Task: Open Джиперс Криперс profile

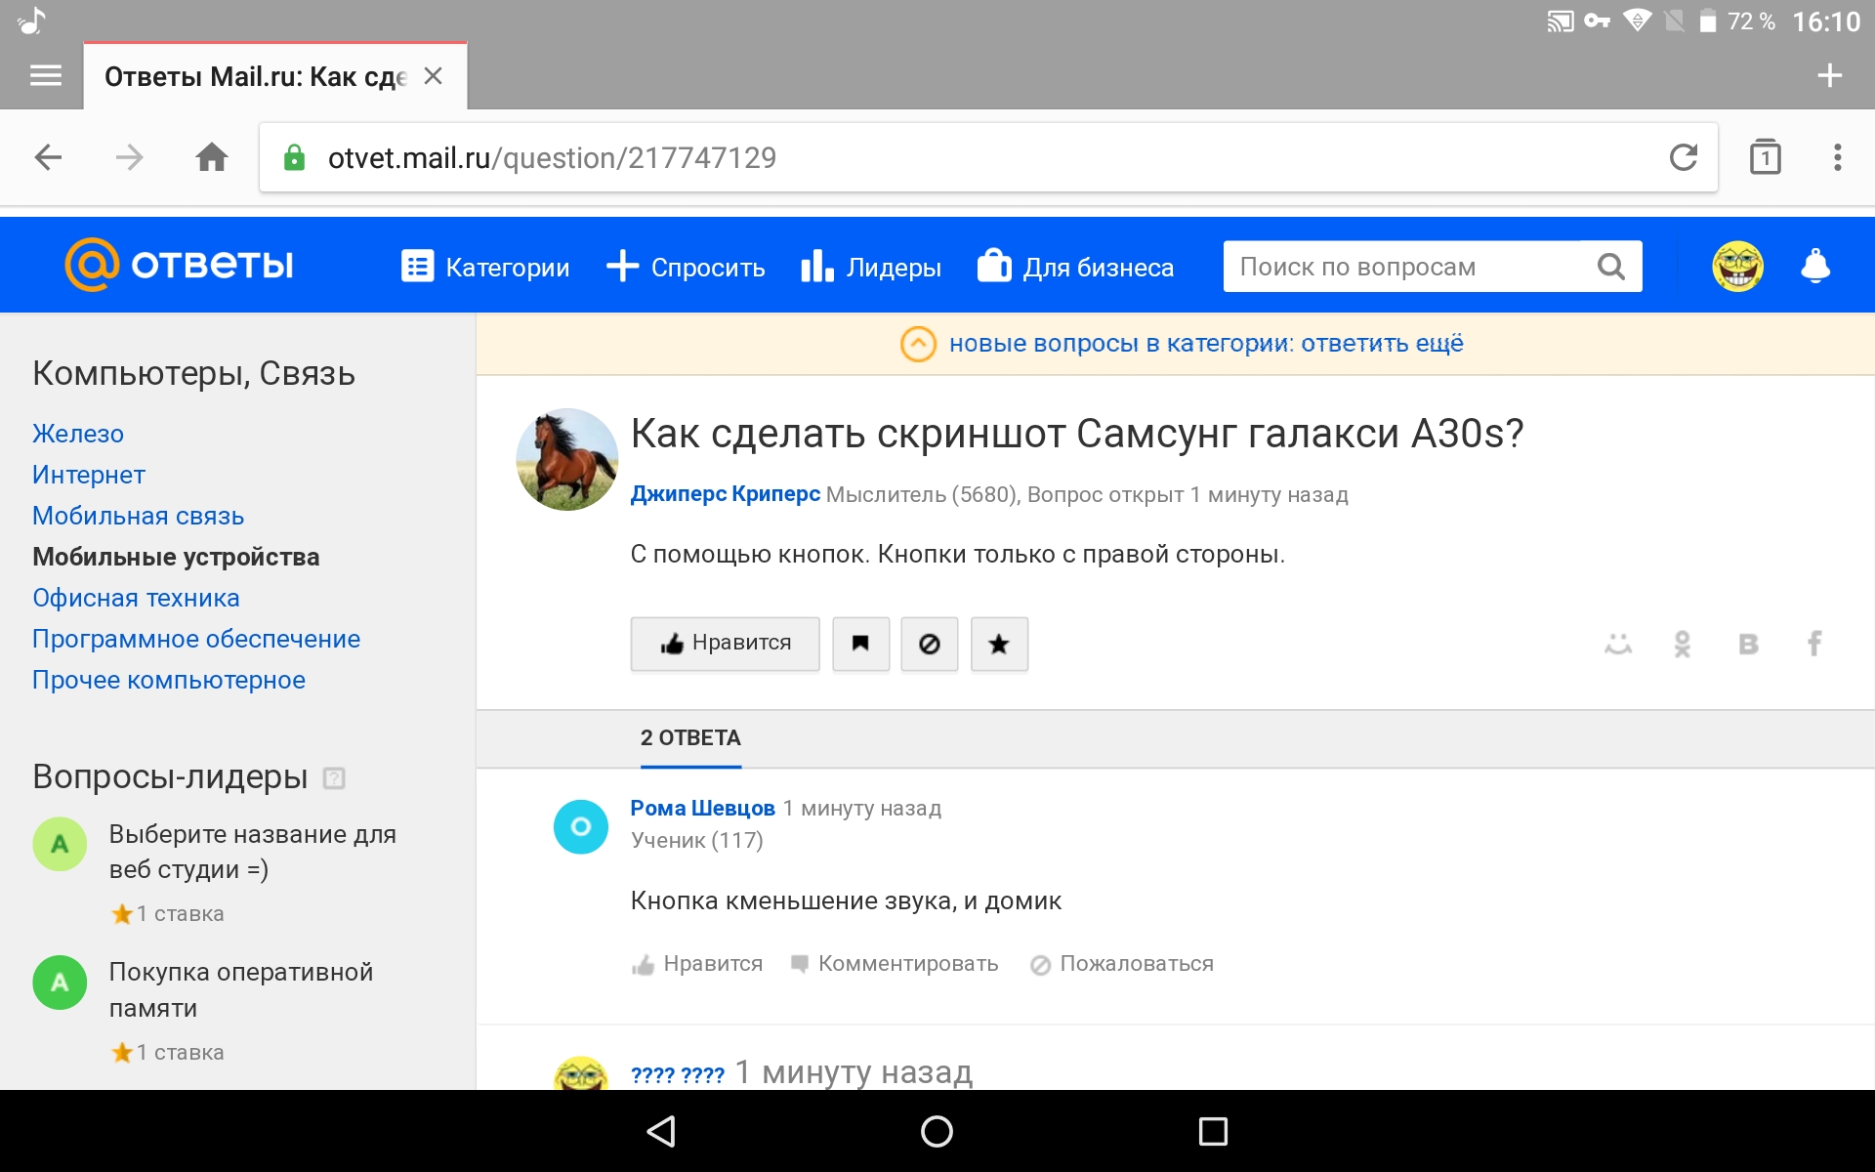Action: click(x=725, y=494)
